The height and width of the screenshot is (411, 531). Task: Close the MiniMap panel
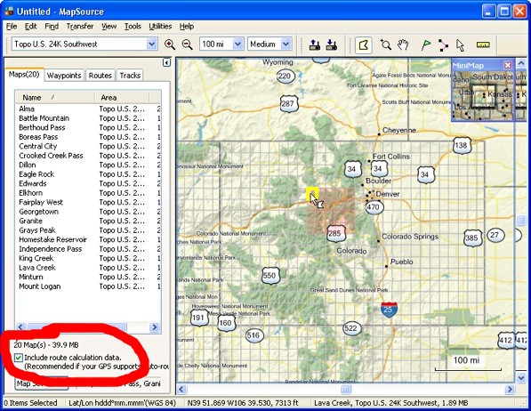[x=507, y=65]
